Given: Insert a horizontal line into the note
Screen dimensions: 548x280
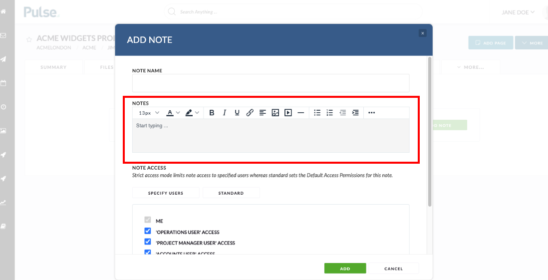Looking at the screenshot, I should 300,113.
